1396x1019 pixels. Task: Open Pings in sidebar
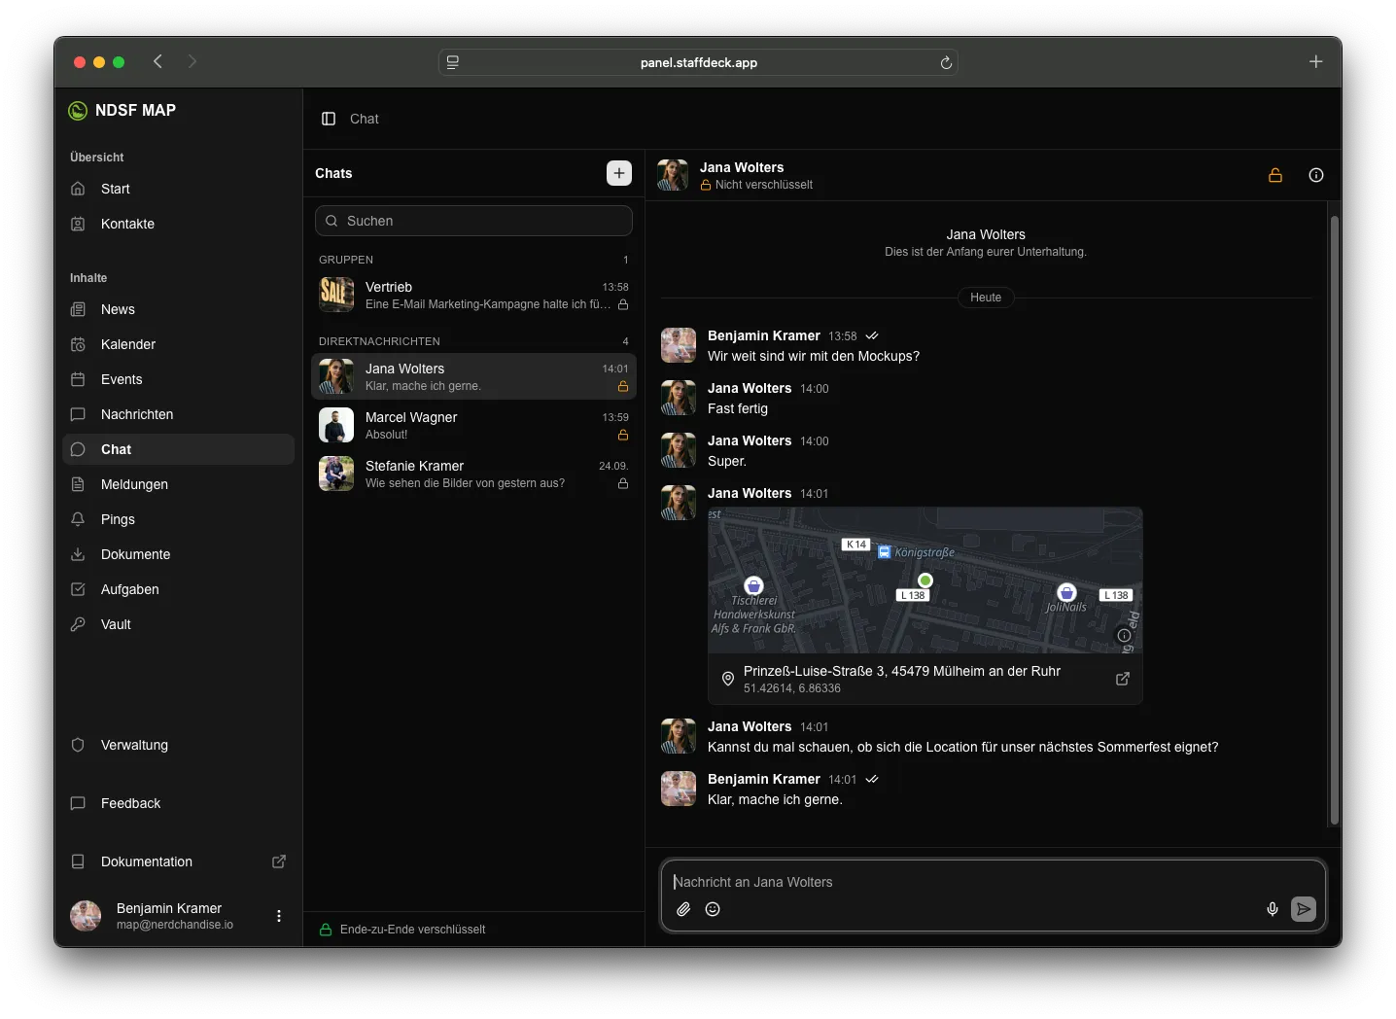tap(179, 519)
